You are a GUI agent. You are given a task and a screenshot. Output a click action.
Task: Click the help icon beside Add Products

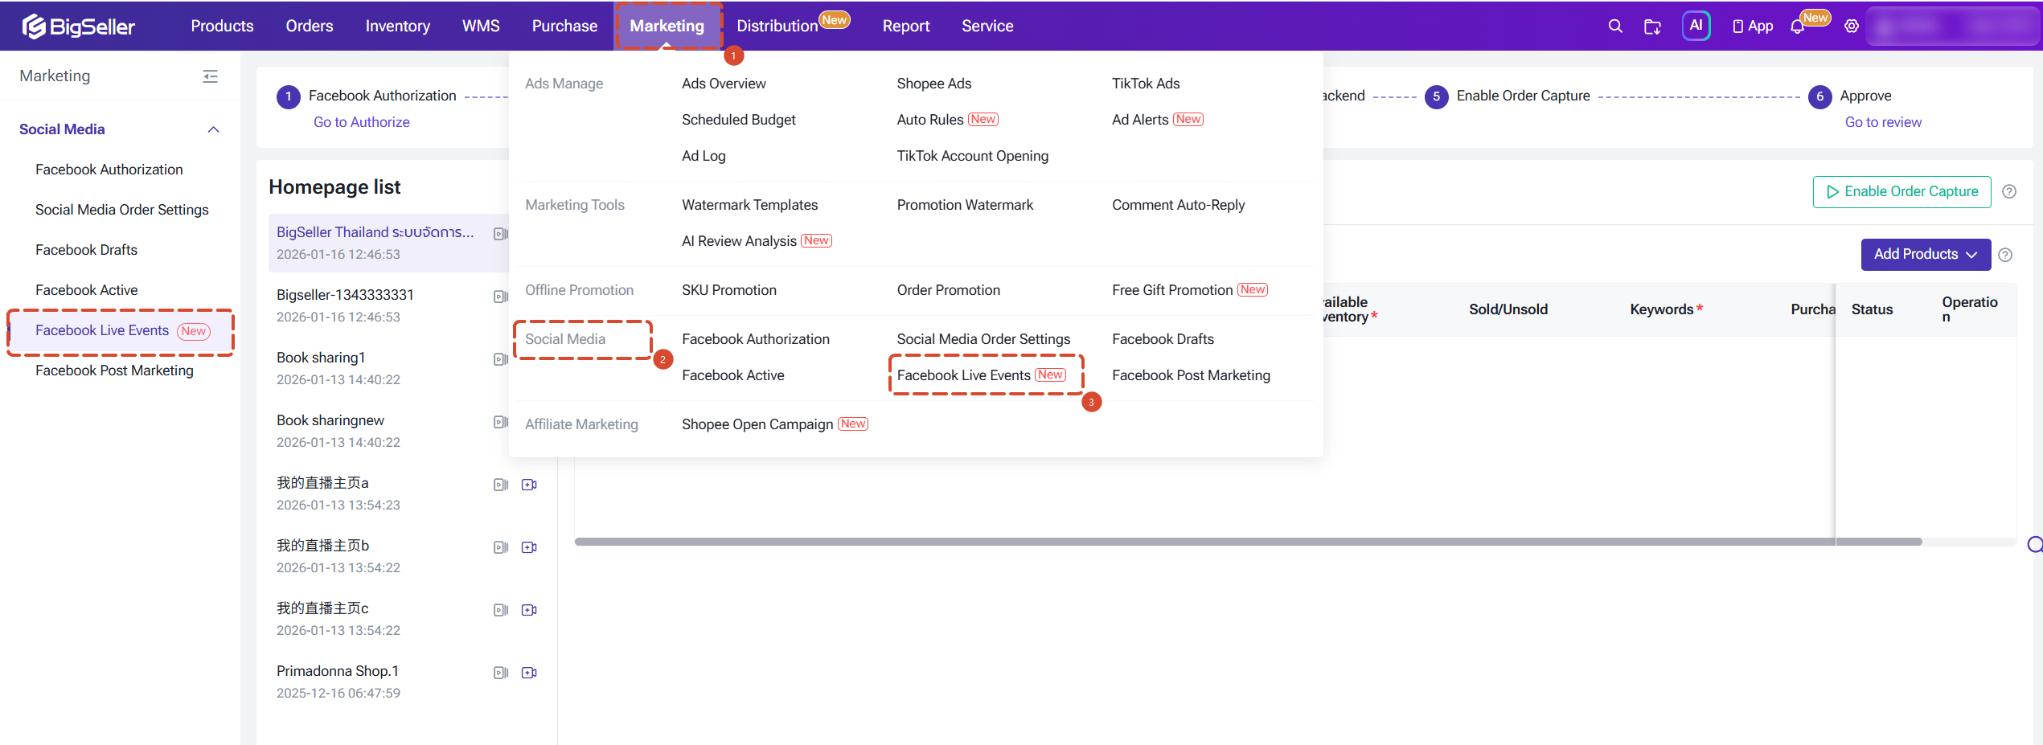tap(2005, 255)
